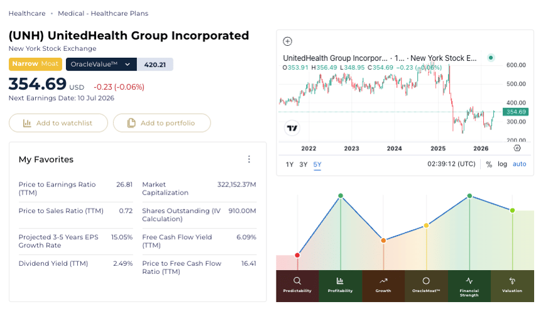Click the Valuation dollar tile
Viewport: 558px width, 309px height.
(512, 285)
